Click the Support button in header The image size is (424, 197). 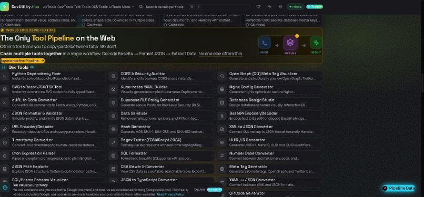coord(315,6)
